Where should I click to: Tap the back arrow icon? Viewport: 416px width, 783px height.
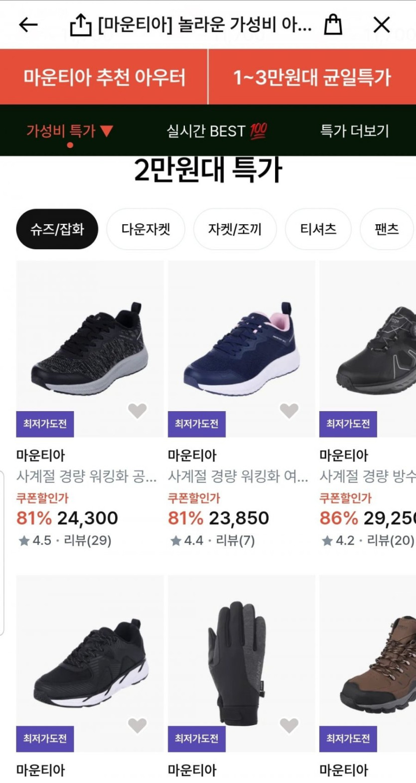tap(28, 24)
